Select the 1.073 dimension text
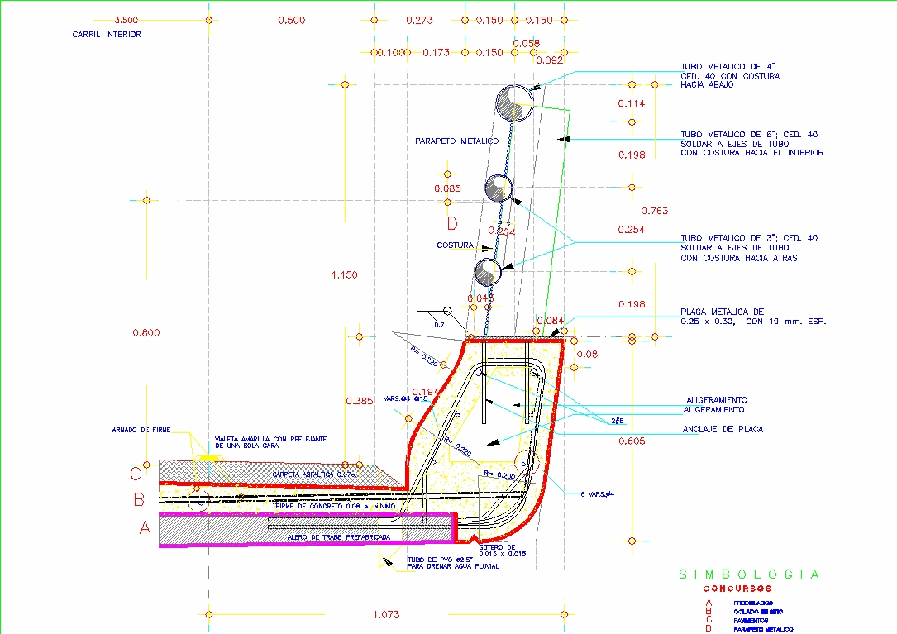 (x=384, y=615)
